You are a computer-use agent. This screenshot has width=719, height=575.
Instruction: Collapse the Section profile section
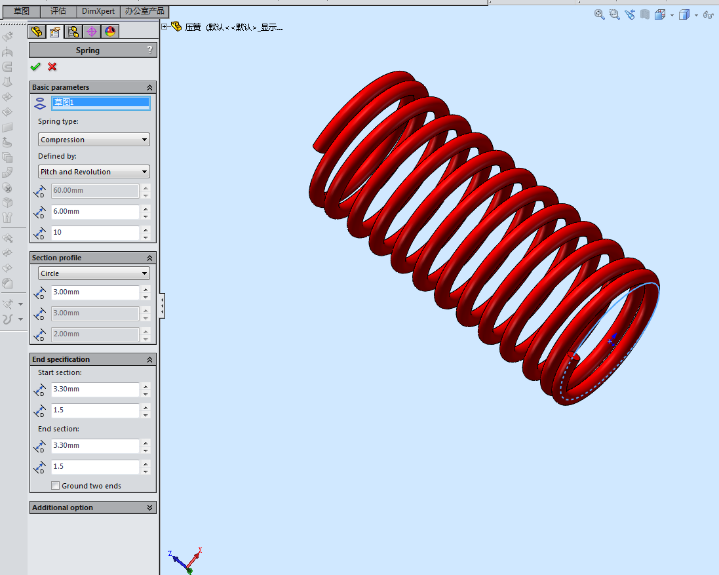149,258
